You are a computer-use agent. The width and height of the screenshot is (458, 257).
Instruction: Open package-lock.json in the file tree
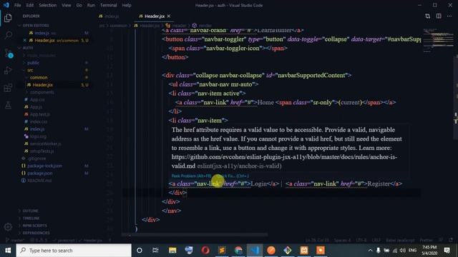tap(44, 166)
